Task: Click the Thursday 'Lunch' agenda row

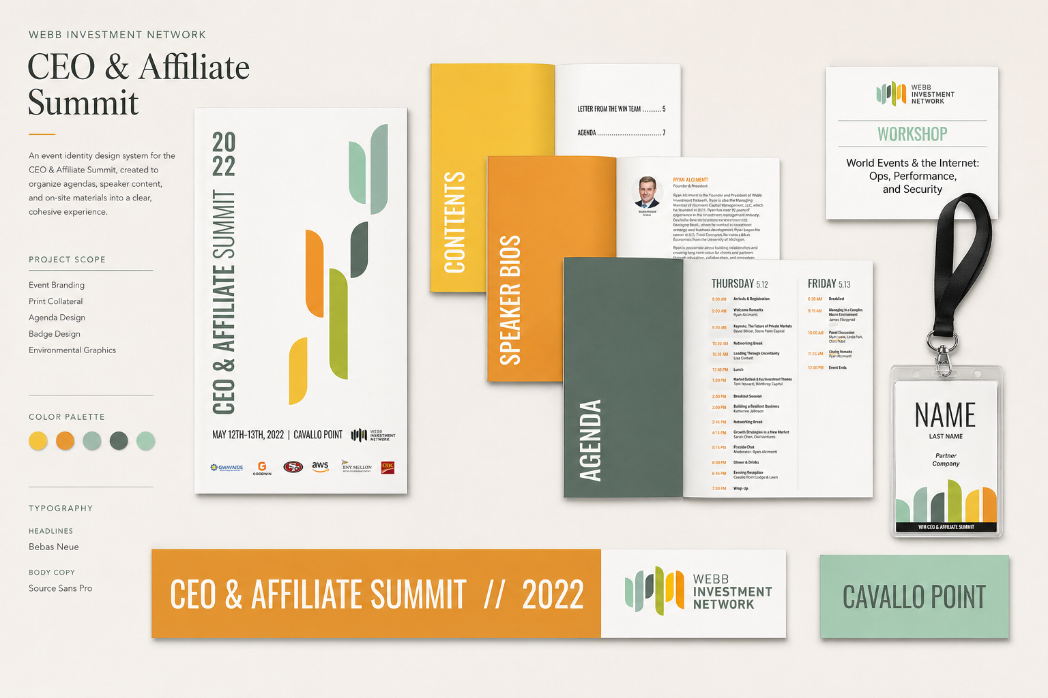Action: point(728,369)
